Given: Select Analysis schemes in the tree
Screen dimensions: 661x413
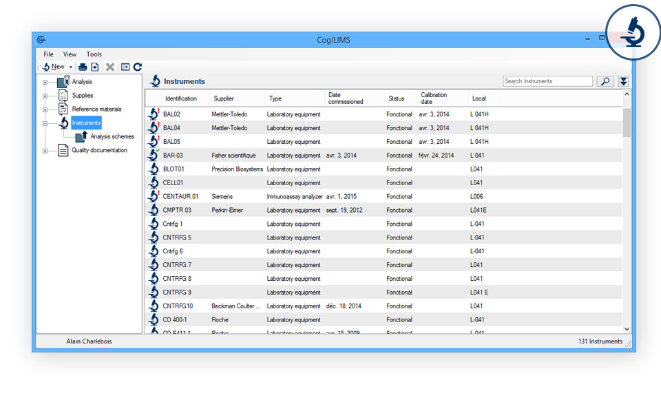Looking at the screenshot, I should pos(112,136).
